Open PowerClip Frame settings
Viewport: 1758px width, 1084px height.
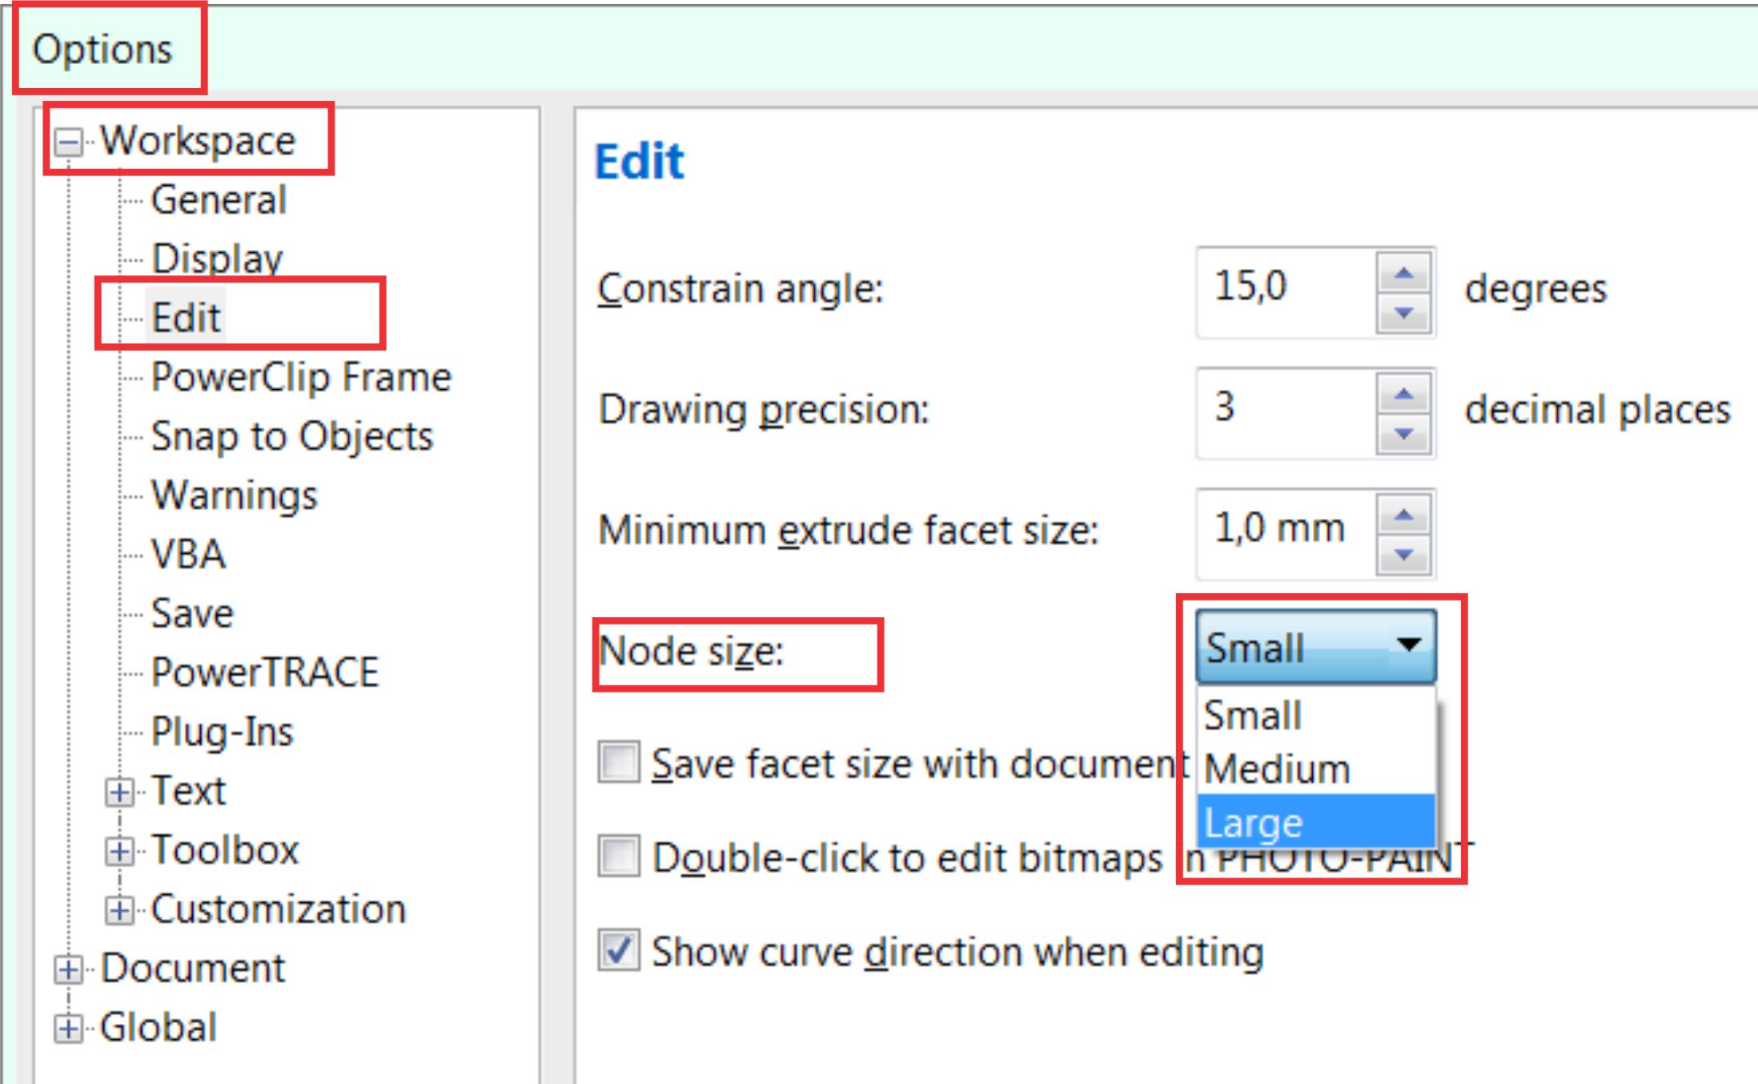[301, 376]
